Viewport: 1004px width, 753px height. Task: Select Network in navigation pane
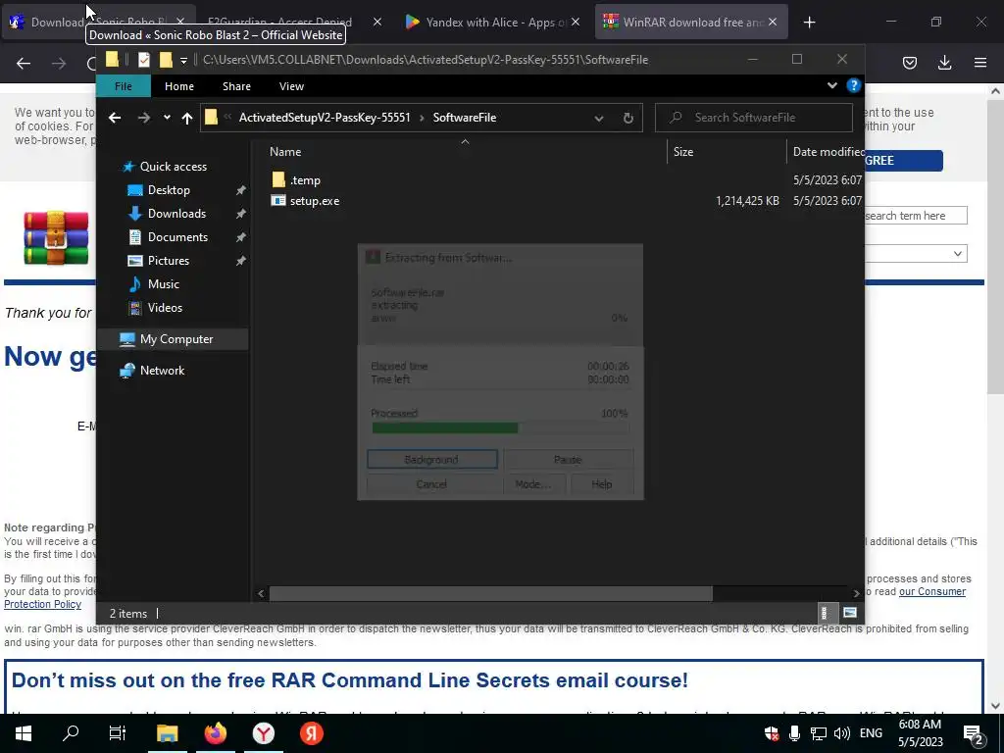[x=162, y=371]
